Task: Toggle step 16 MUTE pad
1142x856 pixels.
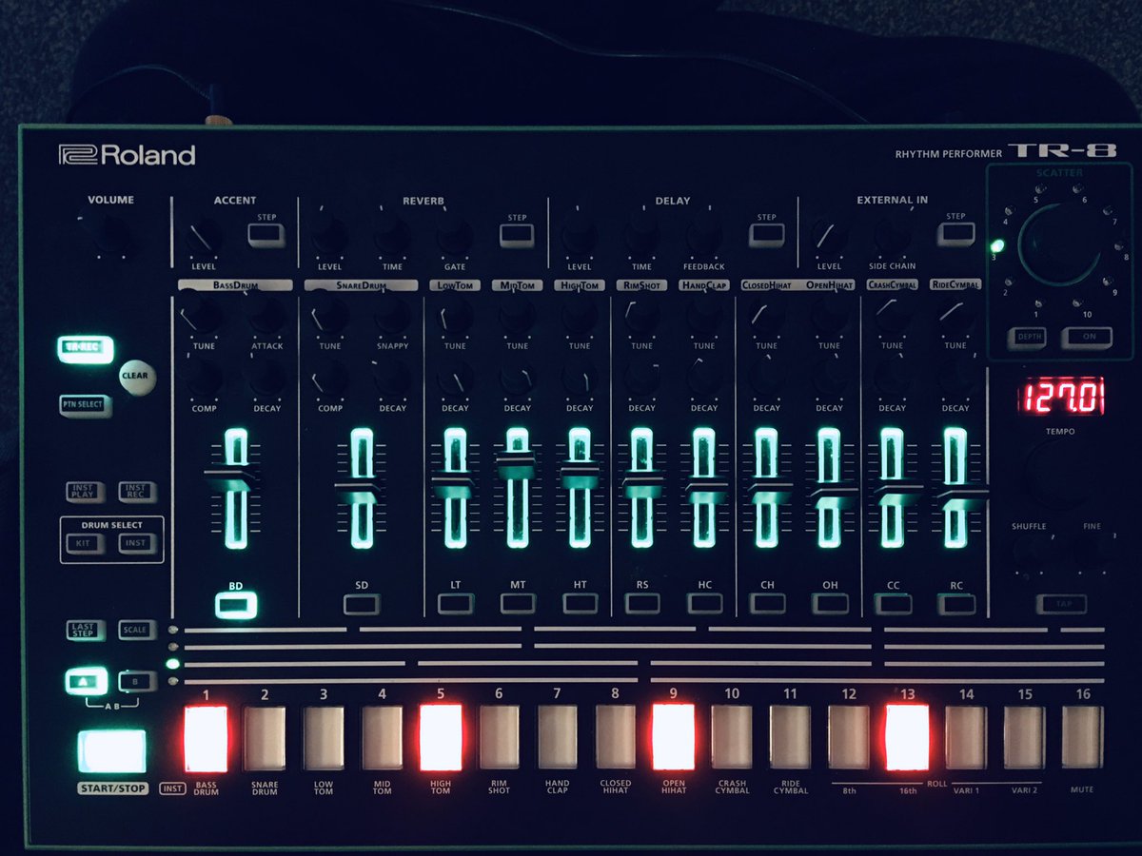Action: click(1083, 738)
